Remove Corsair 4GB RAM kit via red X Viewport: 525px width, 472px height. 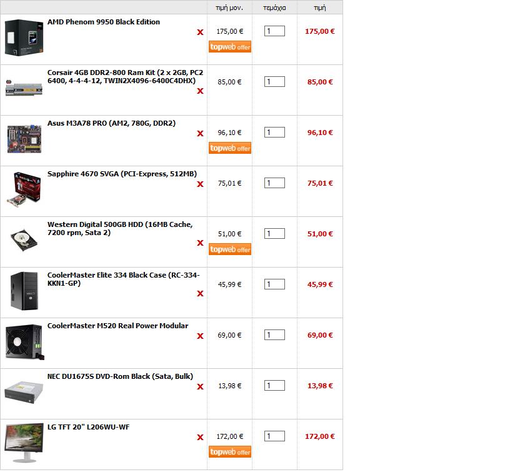200,91
